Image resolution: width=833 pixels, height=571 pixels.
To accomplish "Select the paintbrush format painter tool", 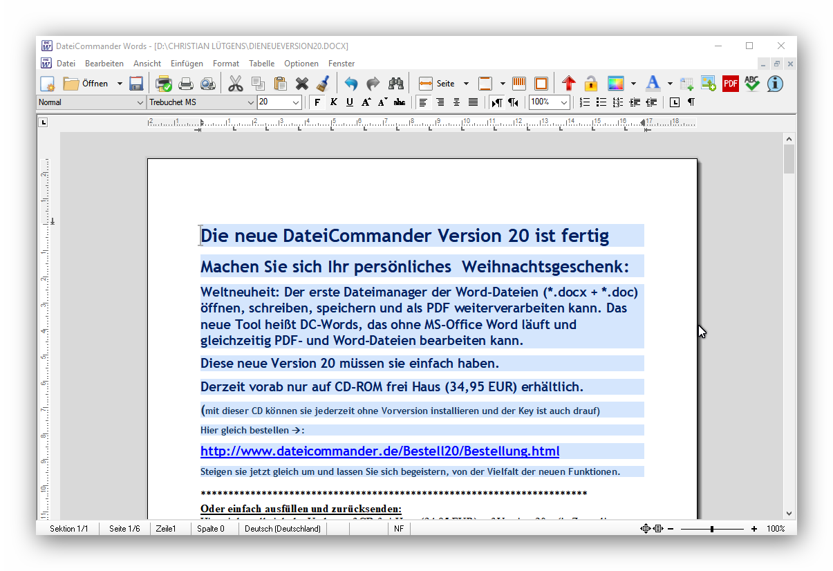I will [322, 84].
